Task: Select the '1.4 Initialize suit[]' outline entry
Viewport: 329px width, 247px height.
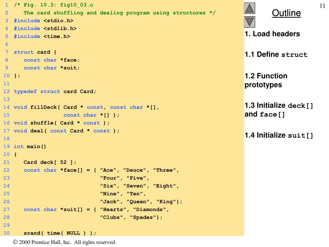Action: pos(279,135)
